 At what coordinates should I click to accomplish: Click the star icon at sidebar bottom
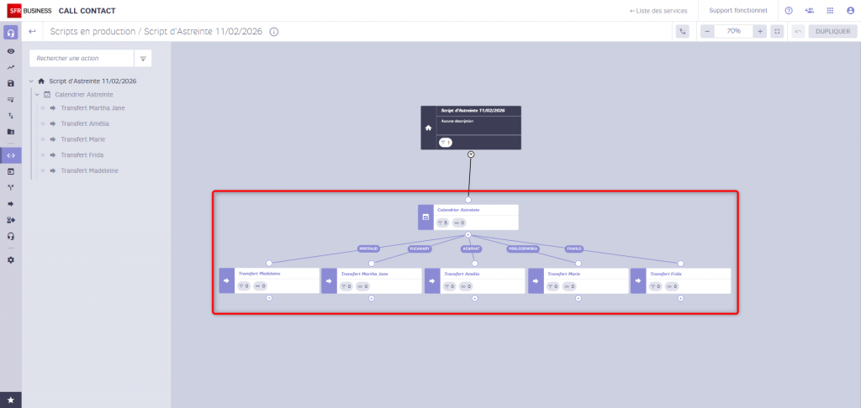point(11,399)
